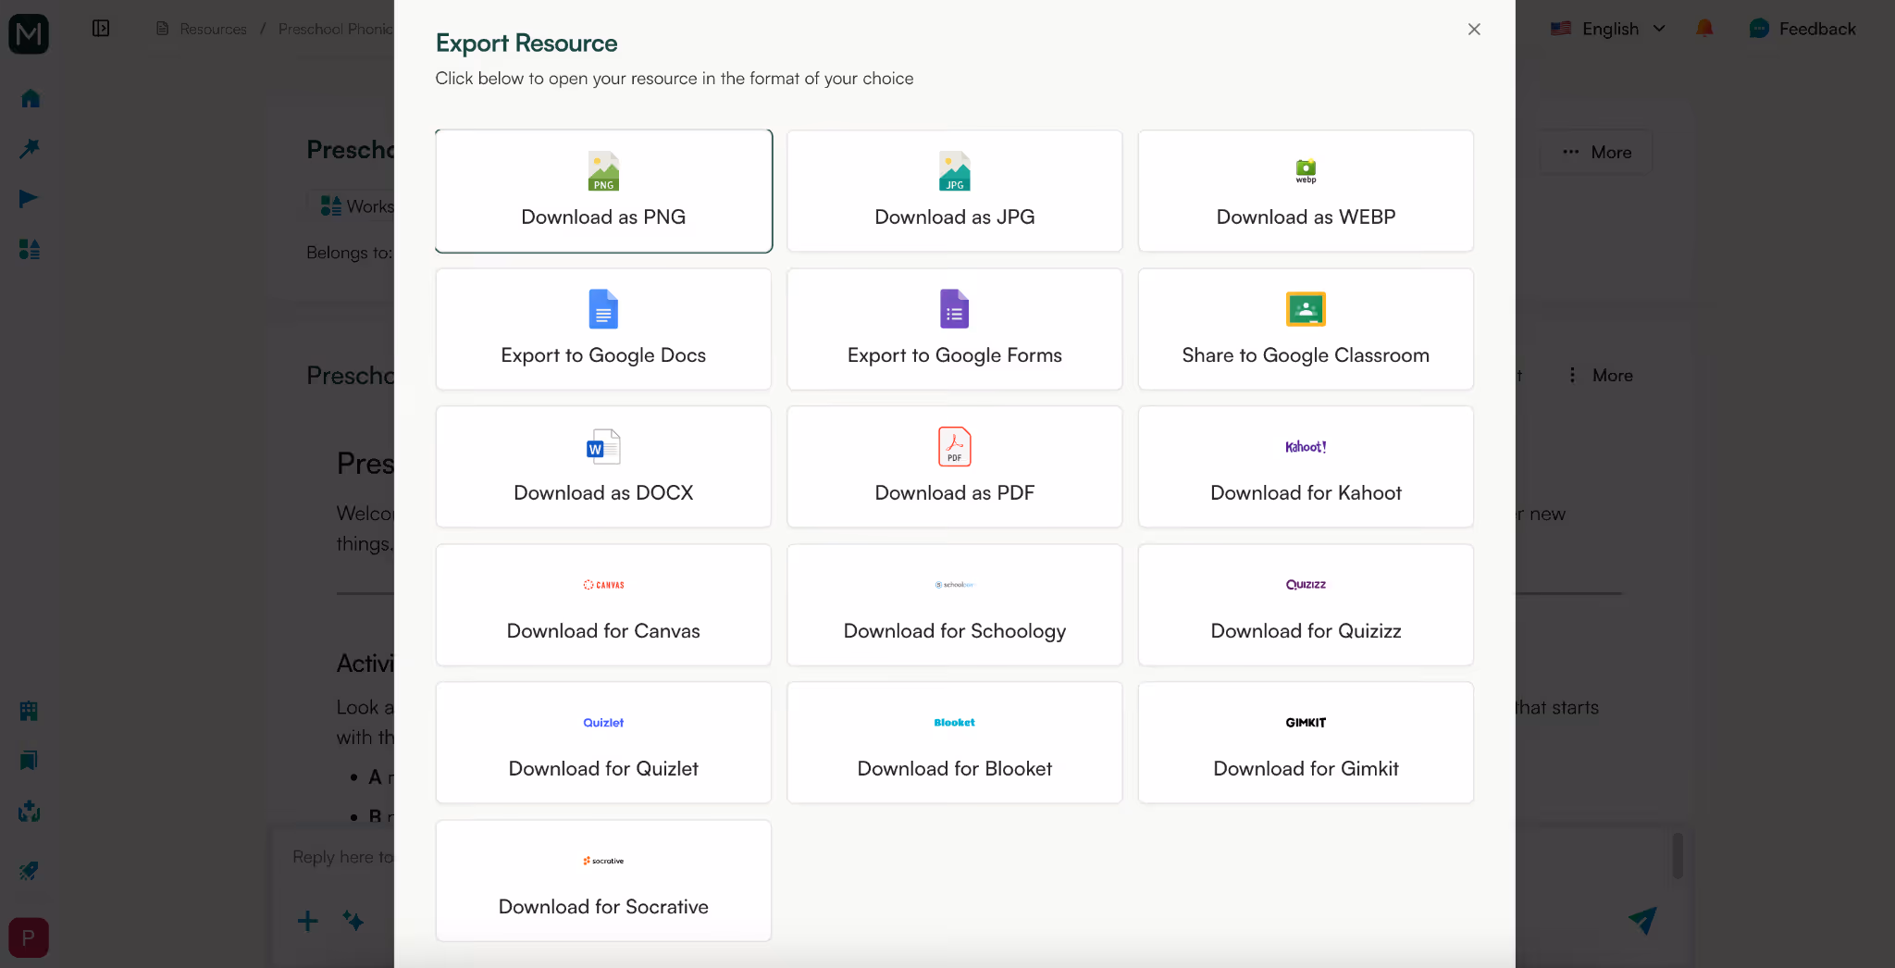Select Download as JPG text
Viewport: 1895px width, 968px height.
954,217
